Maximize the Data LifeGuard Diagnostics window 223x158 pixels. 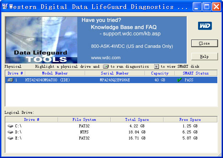click(x=207, y=7)
